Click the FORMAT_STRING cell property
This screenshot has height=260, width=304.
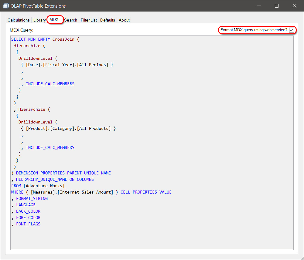click(32, 199)
